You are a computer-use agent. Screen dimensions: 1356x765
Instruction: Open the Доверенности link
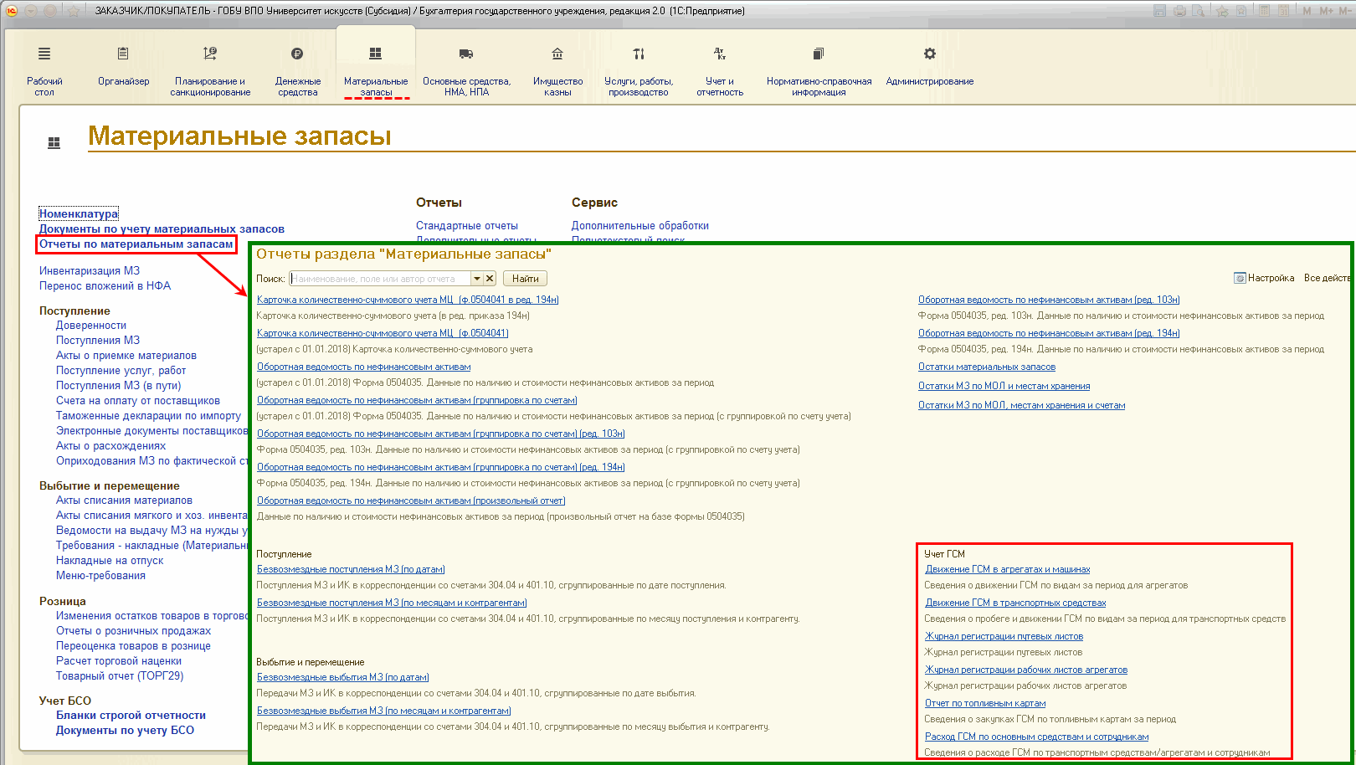click(x=91, y=325)
